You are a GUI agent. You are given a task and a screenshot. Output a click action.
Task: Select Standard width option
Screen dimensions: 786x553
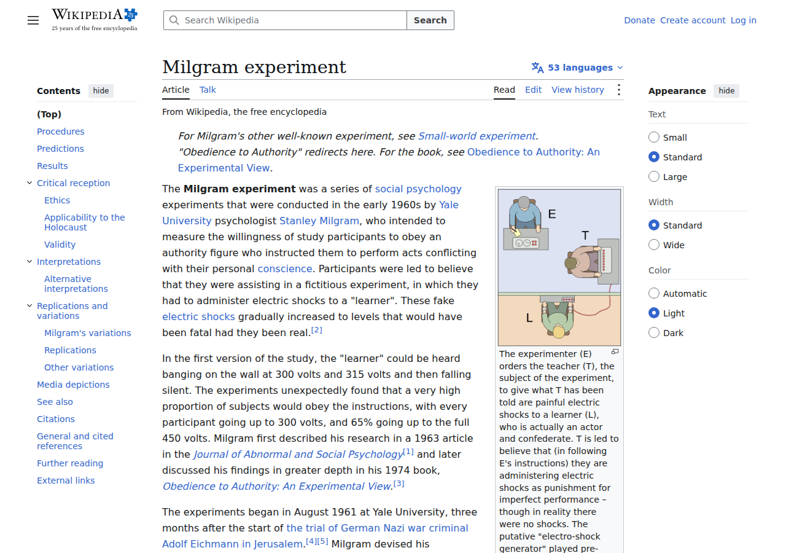click(x=654, y=226)
